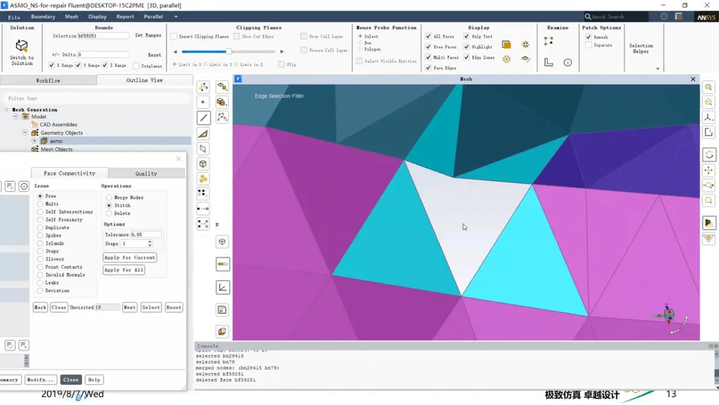The image size is (719, 405).
Task: Pick the zone selection filter parallelogram icon
Action: click(203, 148)
